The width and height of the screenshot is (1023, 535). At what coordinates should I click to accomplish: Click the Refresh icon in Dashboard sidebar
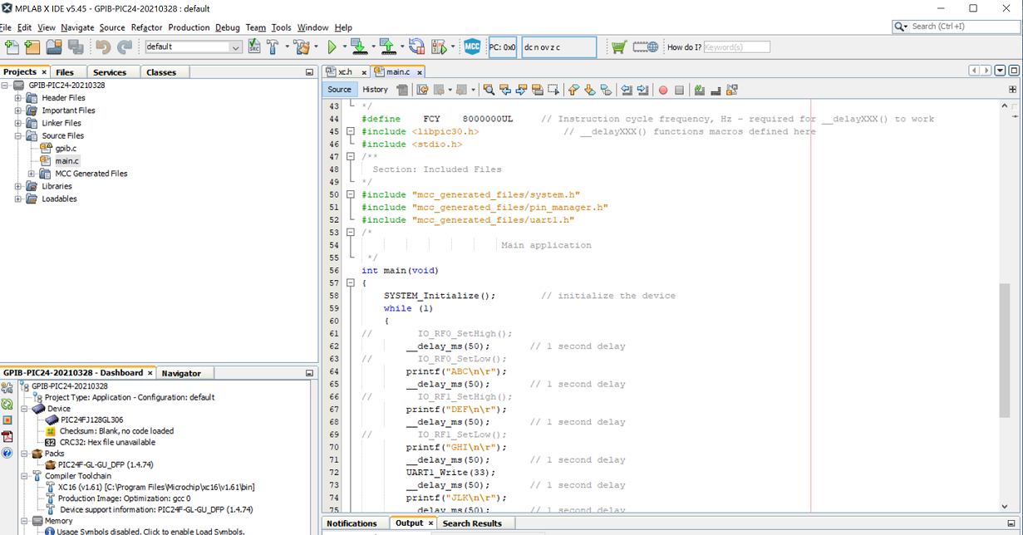(7, 405)
